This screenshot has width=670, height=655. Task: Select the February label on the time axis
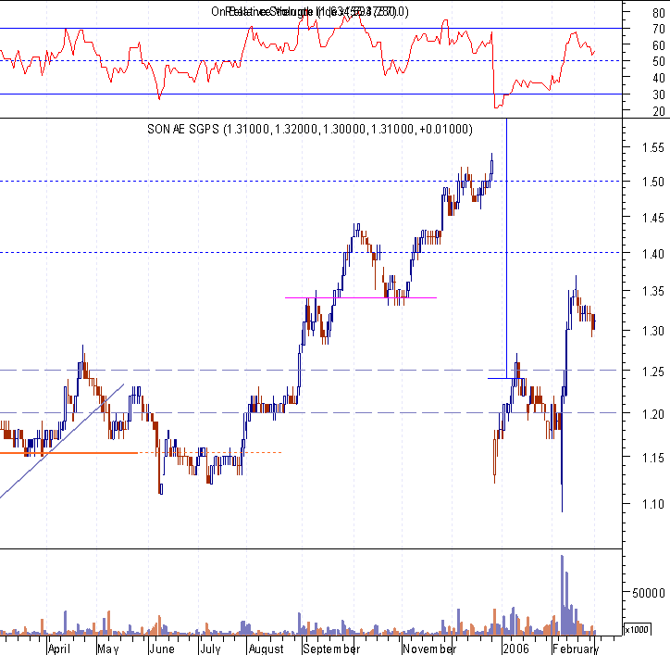(576, 649)
